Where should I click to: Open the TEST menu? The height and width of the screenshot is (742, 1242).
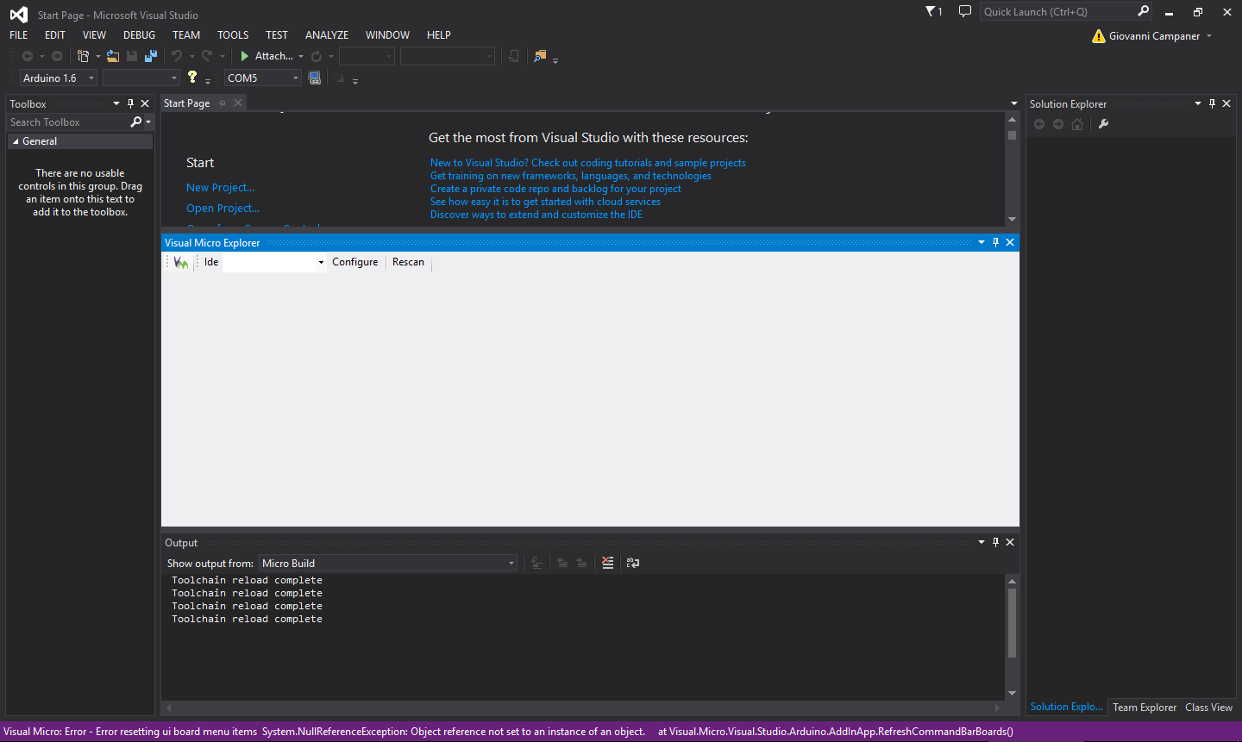click(277, 35)
